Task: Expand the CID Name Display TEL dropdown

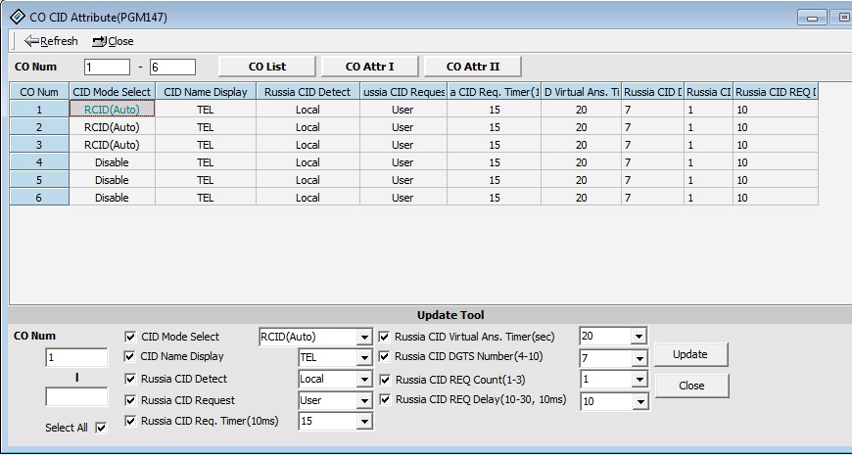Action: 364,358
